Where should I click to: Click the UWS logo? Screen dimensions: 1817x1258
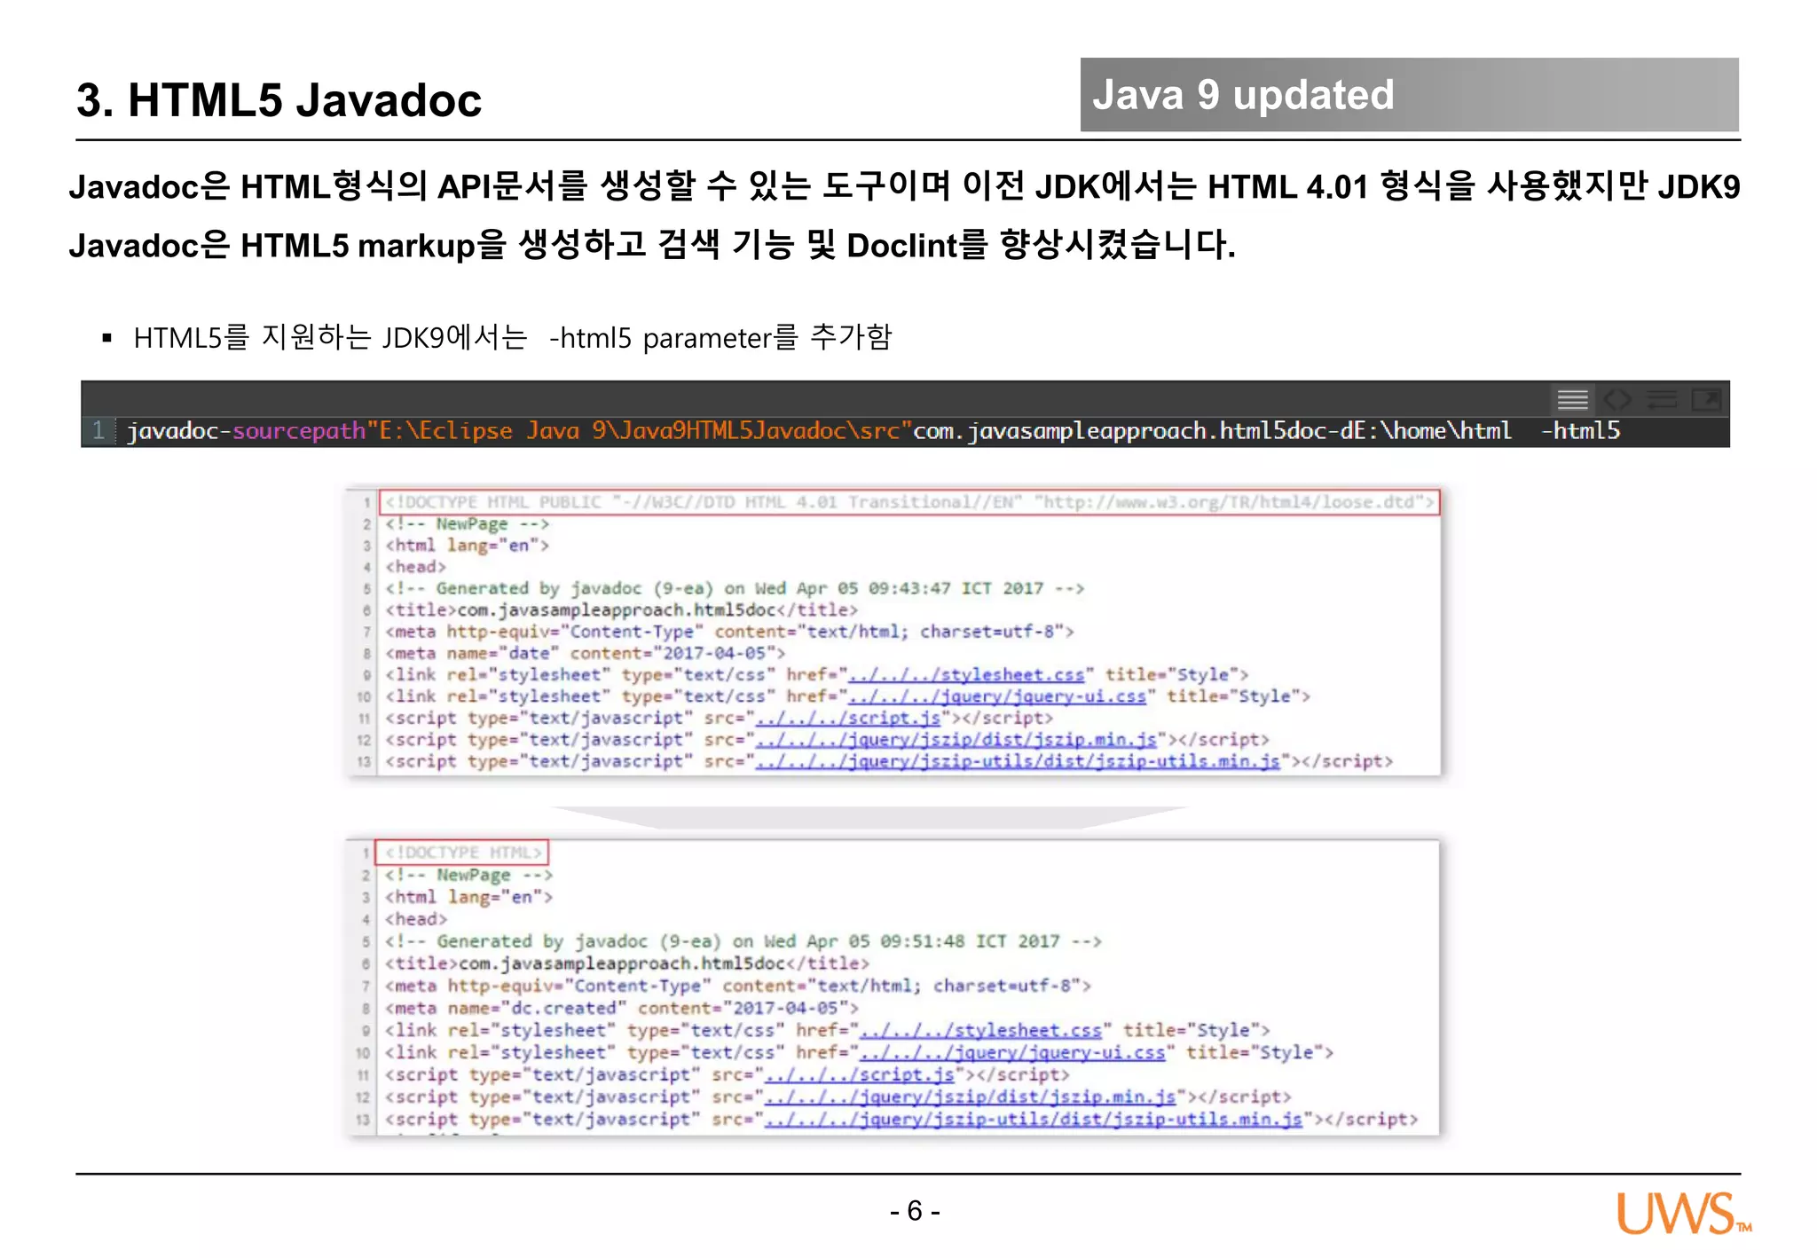click(1683, 1214)
